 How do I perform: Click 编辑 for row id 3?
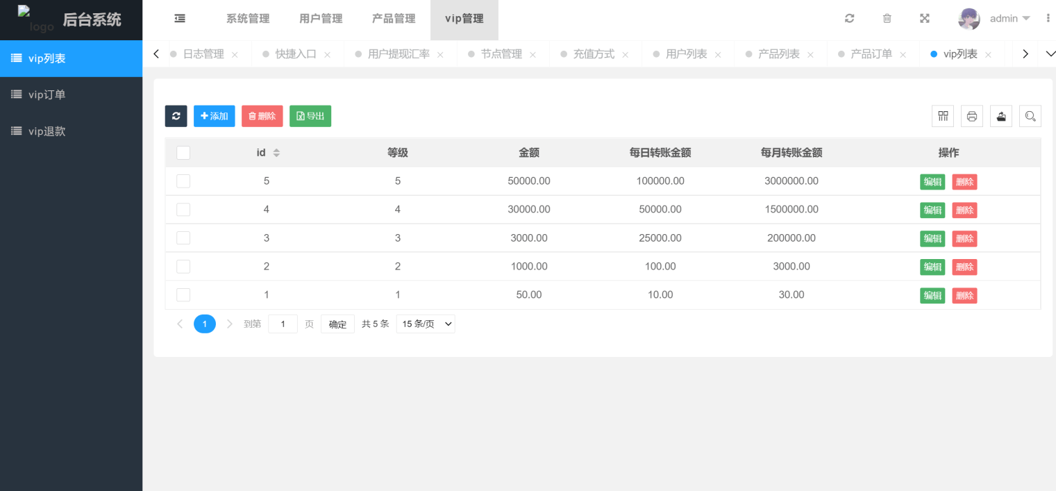(932, 239)
